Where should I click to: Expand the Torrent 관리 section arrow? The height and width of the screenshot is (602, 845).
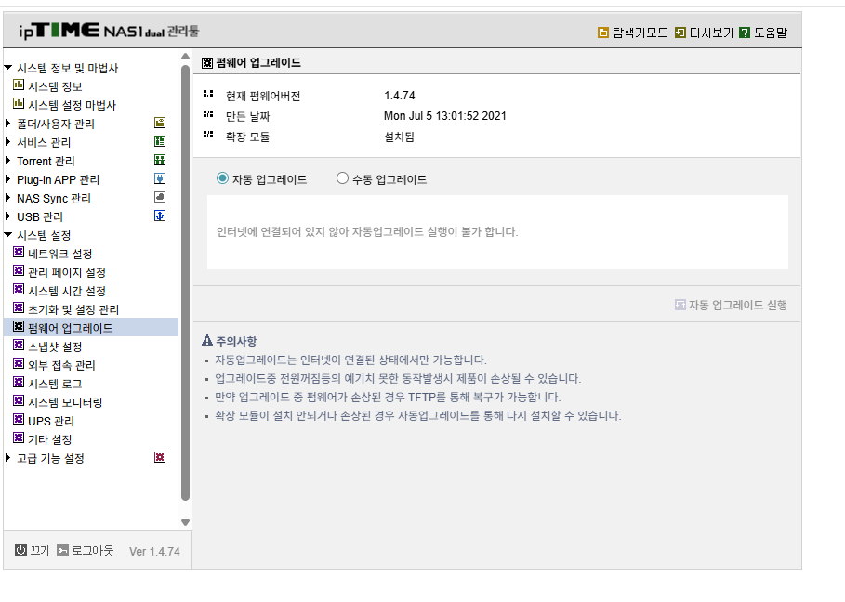[7, 161]
